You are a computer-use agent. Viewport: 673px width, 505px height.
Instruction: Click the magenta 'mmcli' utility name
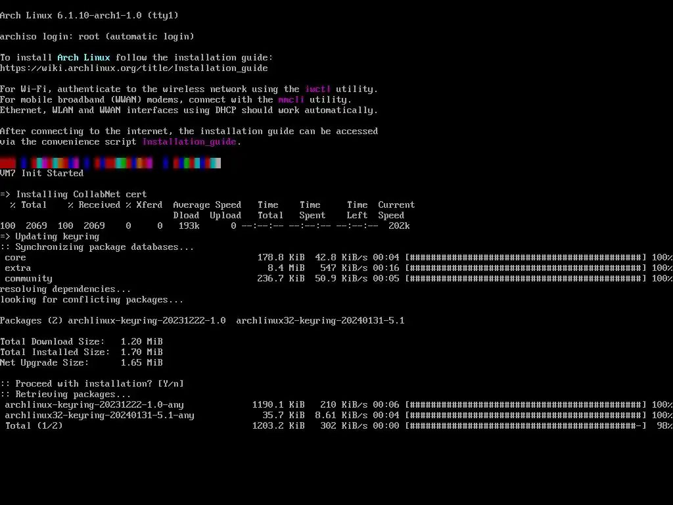(291, 99)
